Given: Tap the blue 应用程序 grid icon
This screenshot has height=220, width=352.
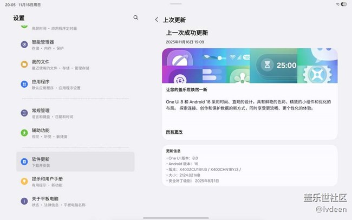Looking at the screenshot, I should point(24,85).
